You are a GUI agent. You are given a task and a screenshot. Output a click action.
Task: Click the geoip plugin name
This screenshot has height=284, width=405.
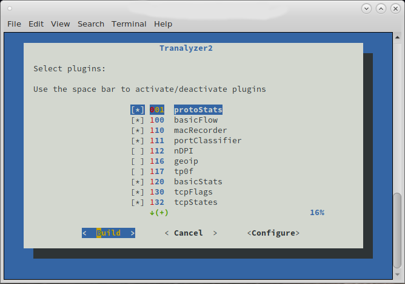186,161
